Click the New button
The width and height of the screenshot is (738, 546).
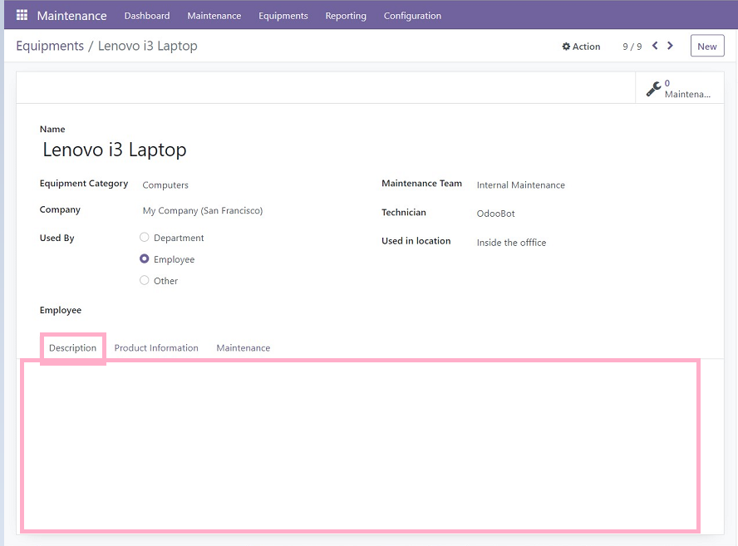[x=706, y=47]
